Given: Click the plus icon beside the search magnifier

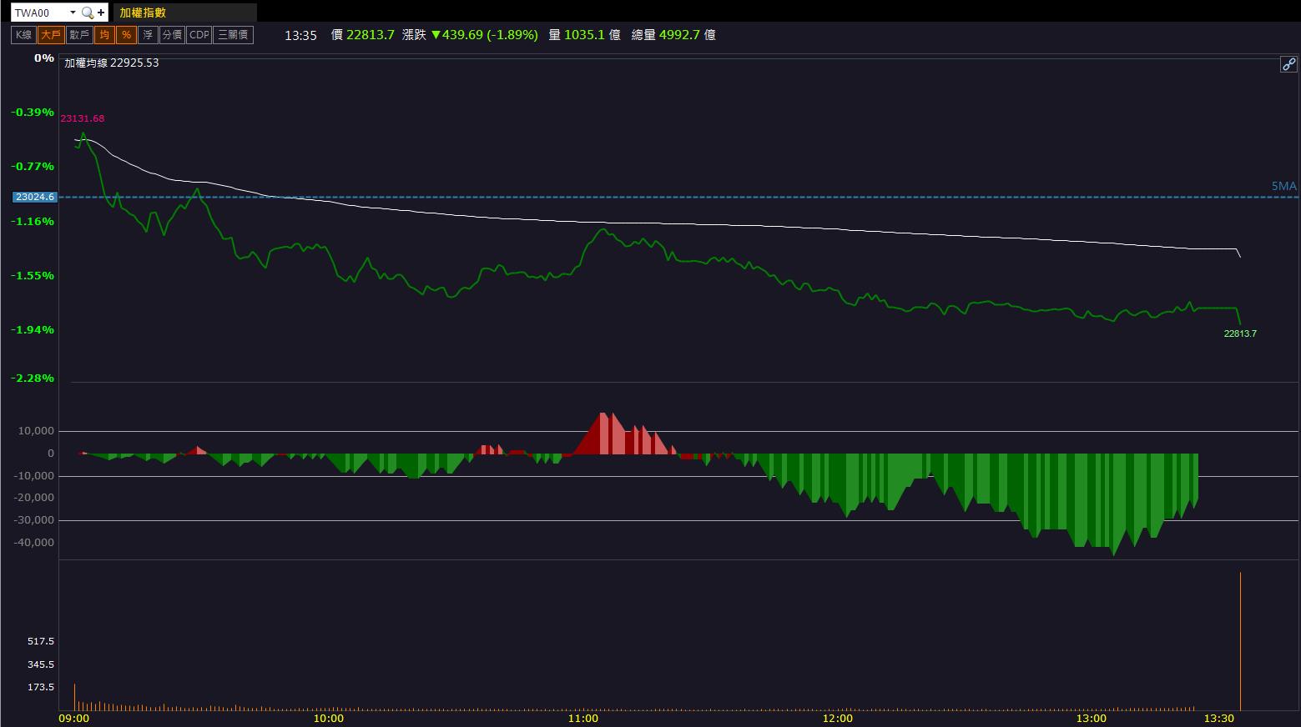Looking at the screenshot, I should (x=101, y=13).
